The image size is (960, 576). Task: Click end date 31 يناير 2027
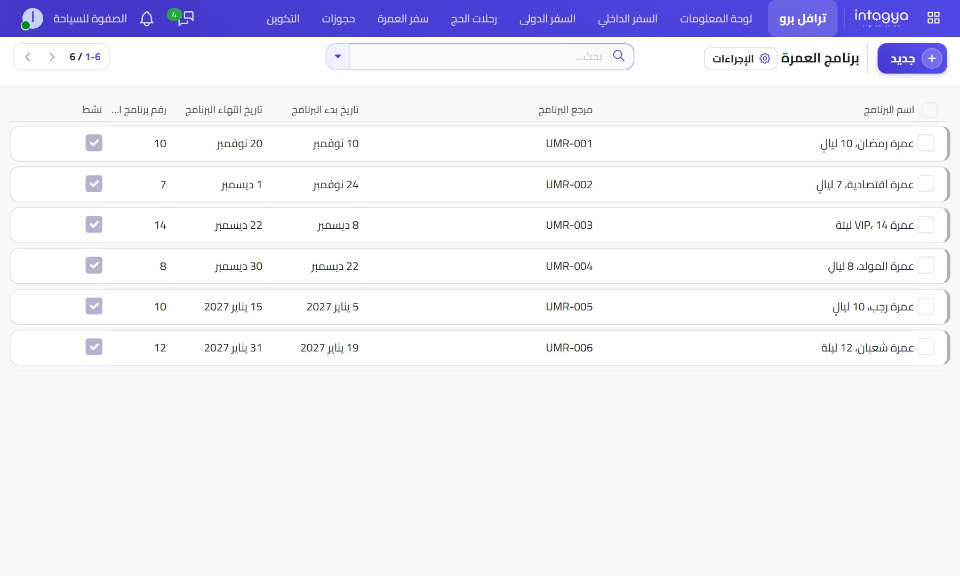tap(233, 348)
